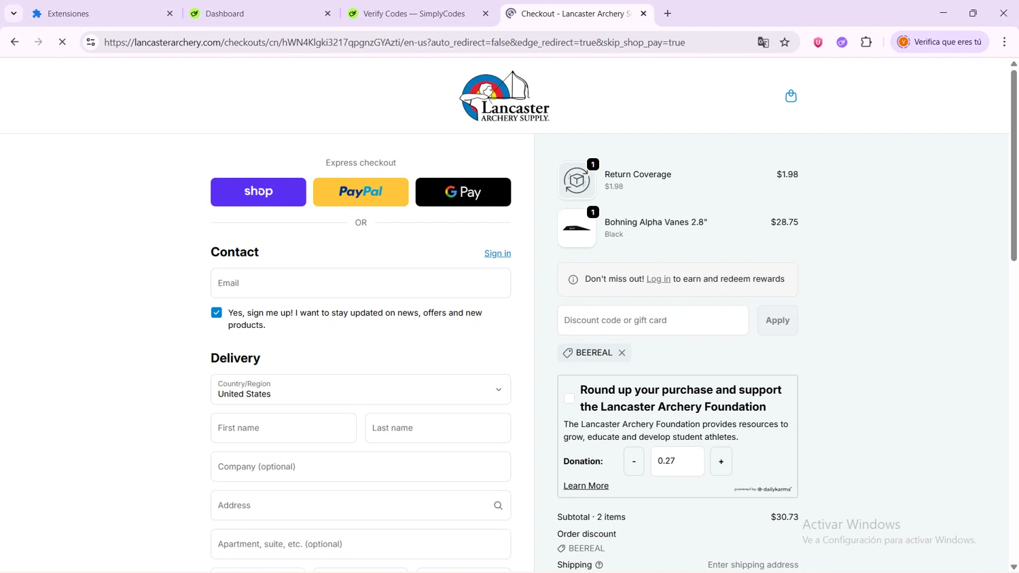Screen dimensions: 1019x573
Task: Click the address search magnifier icon
Action: click(x=498, y=505)
